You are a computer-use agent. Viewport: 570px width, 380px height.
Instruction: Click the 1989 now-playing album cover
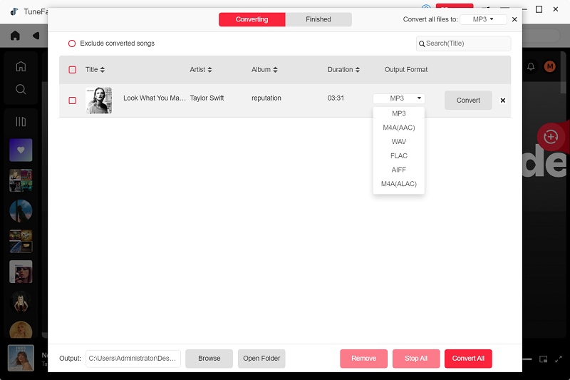pyautogui.click(x=21, y=358)
